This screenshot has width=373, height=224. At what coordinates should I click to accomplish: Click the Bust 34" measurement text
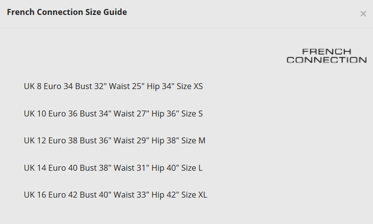[95, 113]
